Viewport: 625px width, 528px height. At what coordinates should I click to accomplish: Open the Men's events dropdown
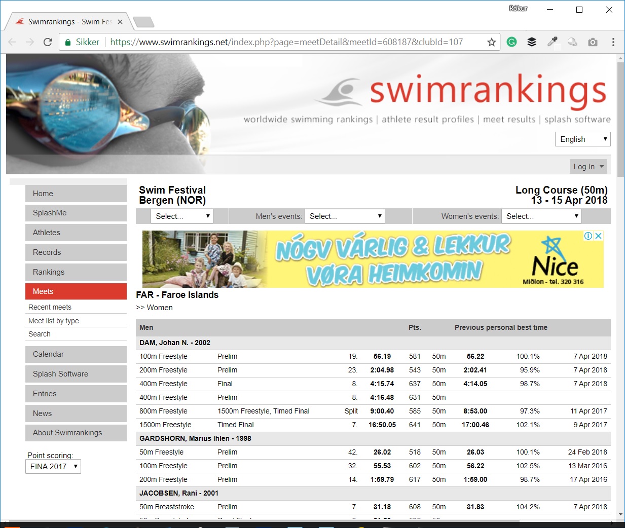pyautogui.click(x=345, y=216)
